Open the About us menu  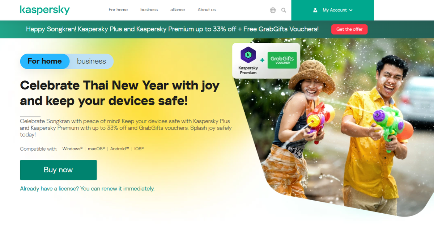[x=207, y=10]
